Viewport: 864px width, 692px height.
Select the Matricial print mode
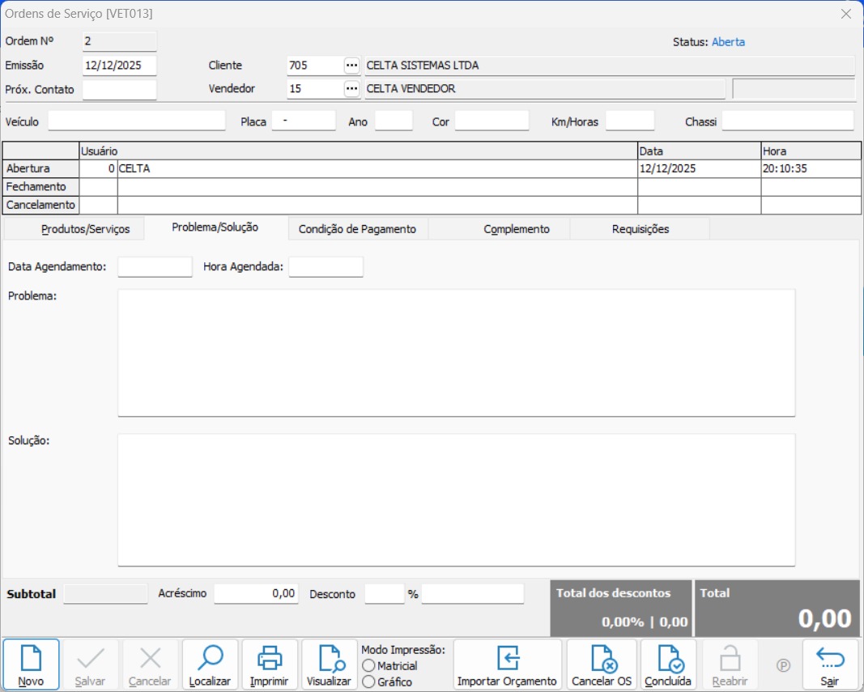pyautogui.click(x=369, y=665)
